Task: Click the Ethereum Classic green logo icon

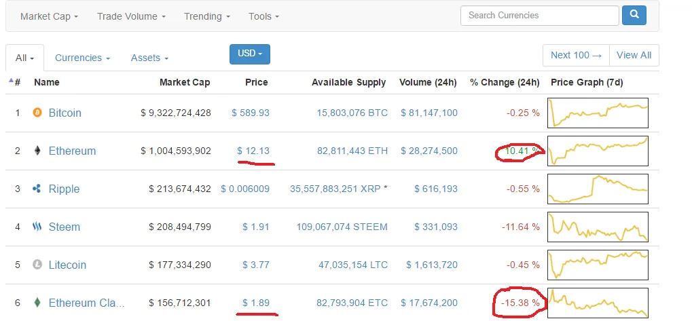Action: click(37, 303)
